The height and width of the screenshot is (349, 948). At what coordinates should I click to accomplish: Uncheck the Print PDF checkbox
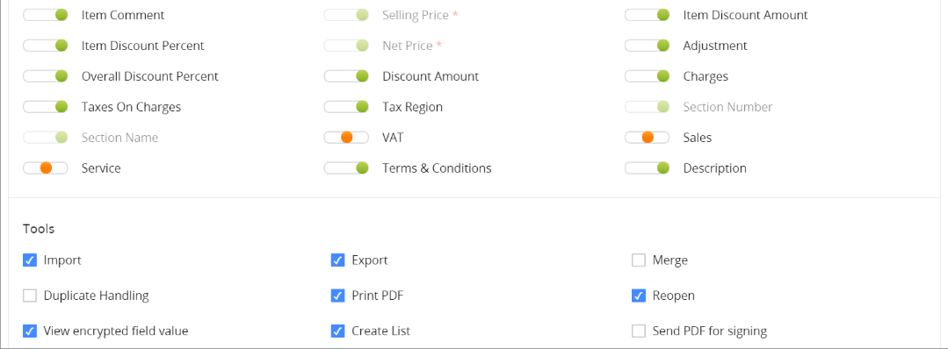(x=338, y=296)
